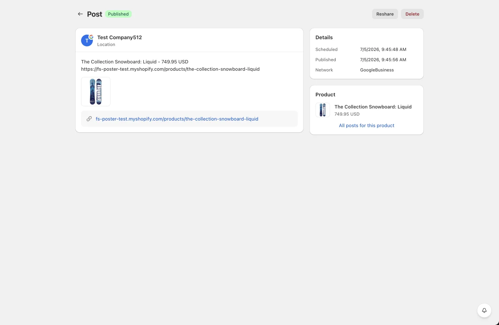Open notifications bell icon

[484, 310]
